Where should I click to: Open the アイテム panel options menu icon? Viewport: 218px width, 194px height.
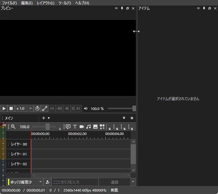[198, 8]
